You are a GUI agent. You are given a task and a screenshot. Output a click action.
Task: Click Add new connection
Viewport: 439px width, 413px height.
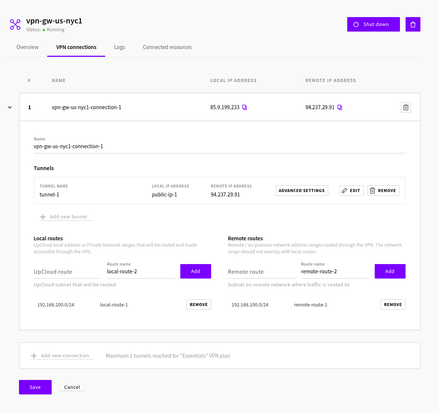click(x=62, y=356)
